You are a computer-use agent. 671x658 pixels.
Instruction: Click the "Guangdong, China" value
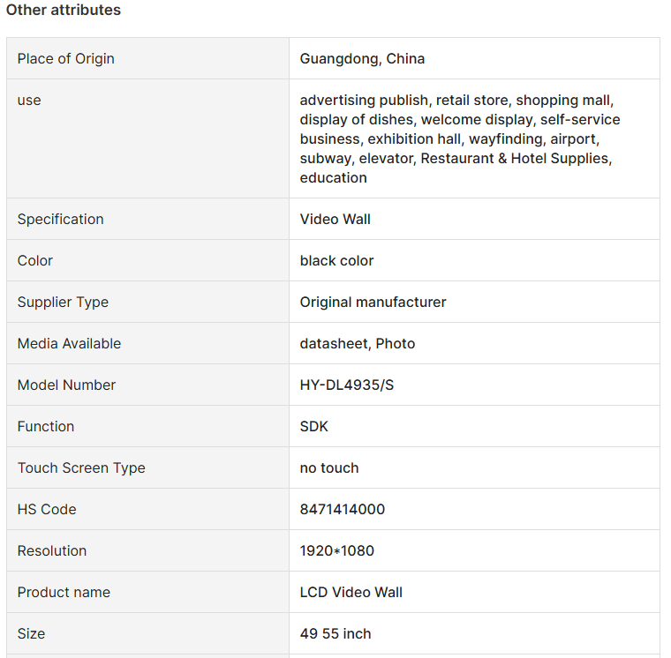(362, 59)
